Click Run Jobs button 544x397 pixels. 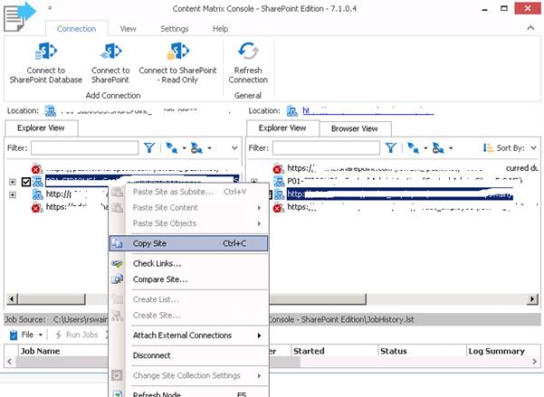click(77, 335)
